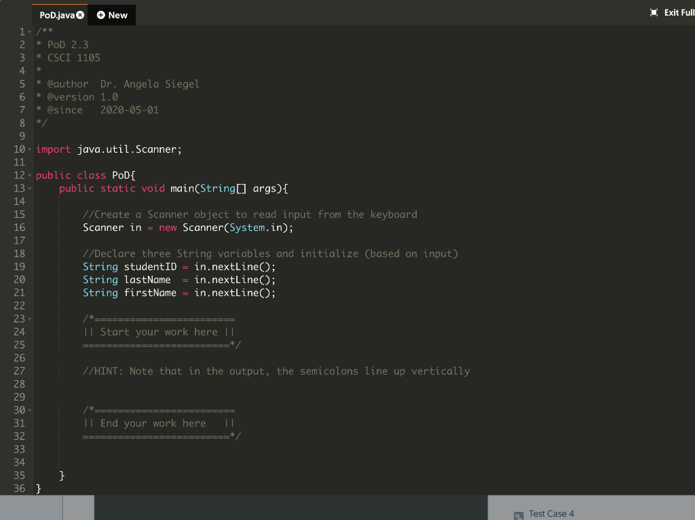The image size is (695, 520).
Task: Collapse the Javadoc comment block at line 1
Action: pyautogui.click(x=31, y=31)
